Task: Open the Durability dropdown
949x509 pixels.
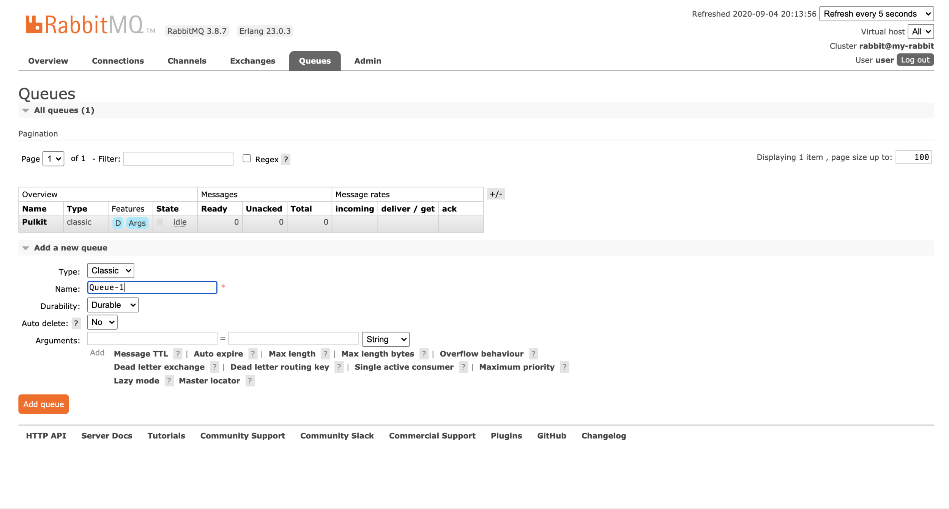Action: click(x=113, y=305)
